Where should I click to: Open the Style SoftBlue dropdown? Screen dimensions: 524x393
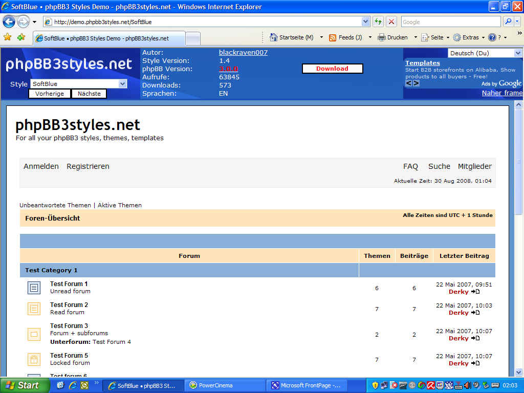click(78, 84)
